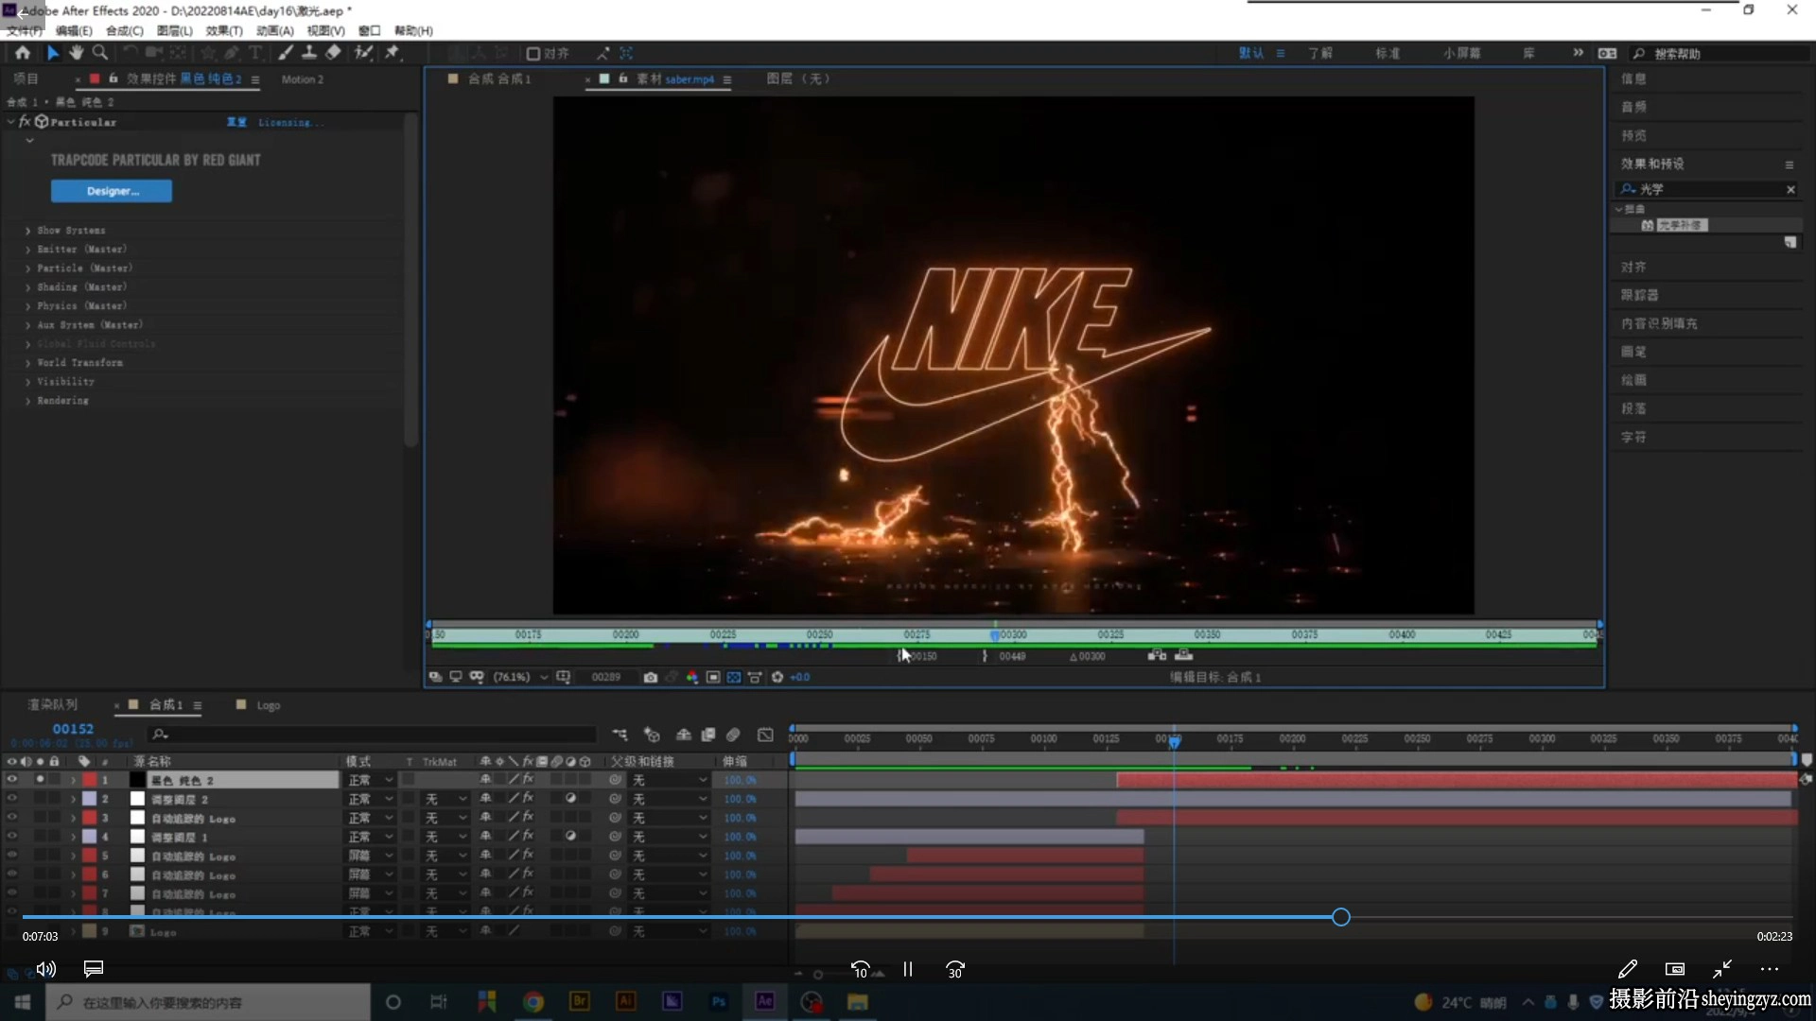Click the ripple insert edit icon

[1157, 655]
